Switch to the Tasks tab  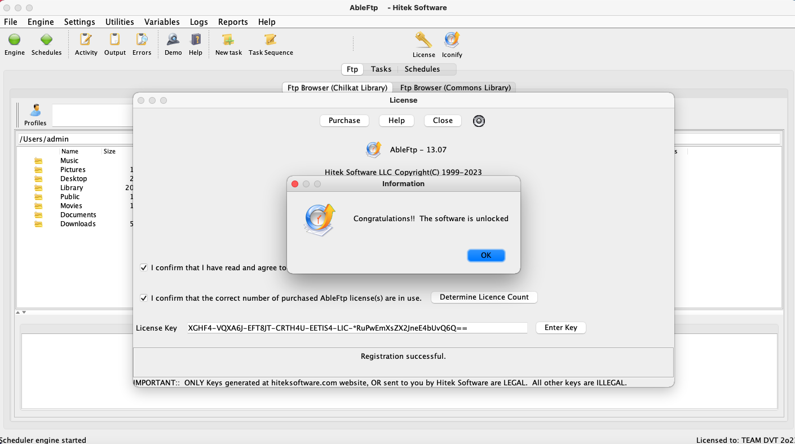[x=381, y=69]
